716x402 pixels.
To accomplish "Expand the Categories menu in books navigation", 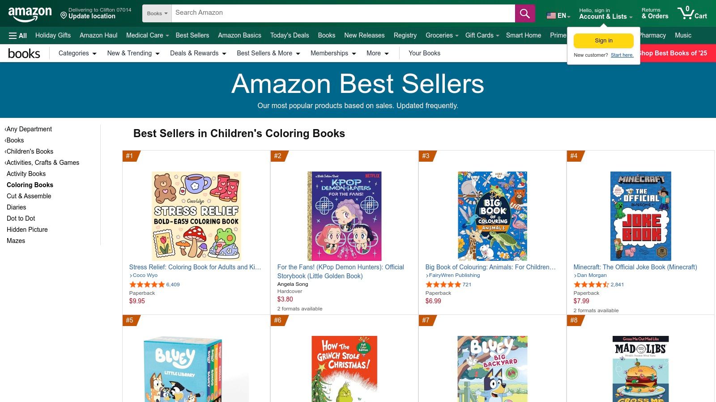I will [x=77, y=53].
